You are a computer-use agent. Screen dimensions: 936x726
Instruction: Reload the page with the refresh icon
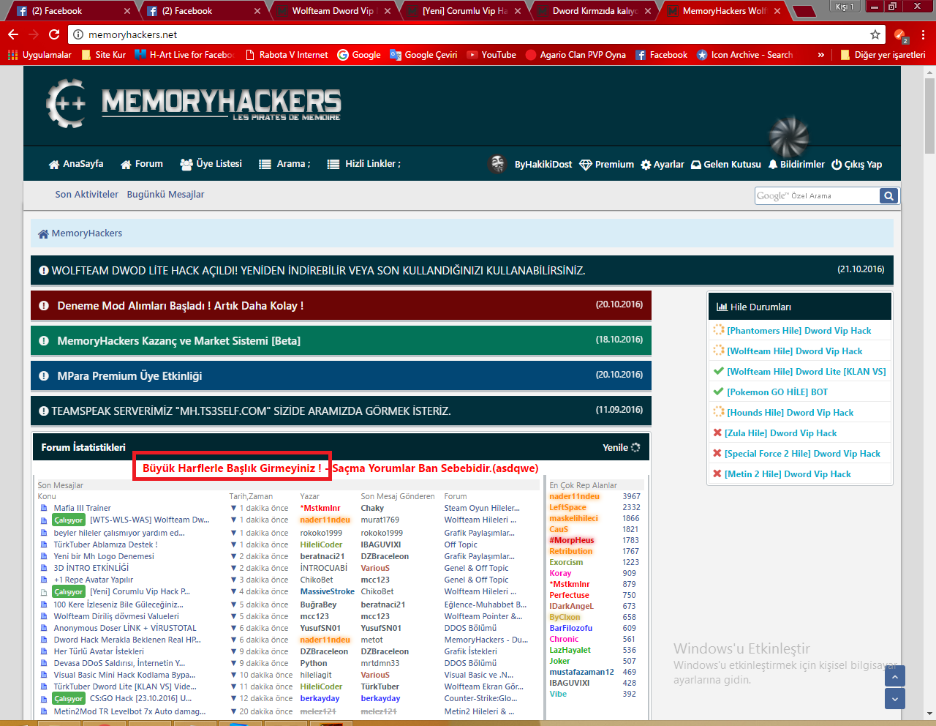pos(54,34)
